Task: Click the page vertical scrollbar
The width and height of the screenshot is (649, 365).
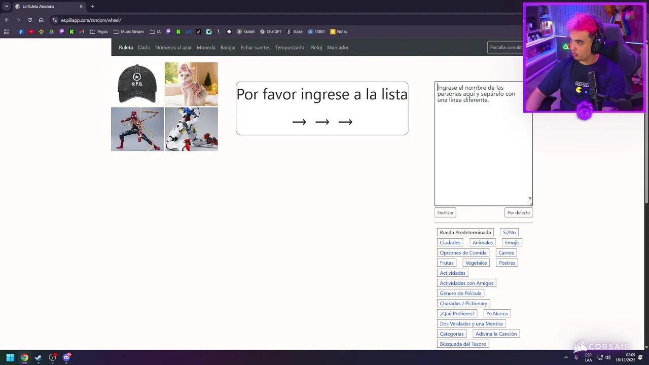Action: [x=646, y=122]
